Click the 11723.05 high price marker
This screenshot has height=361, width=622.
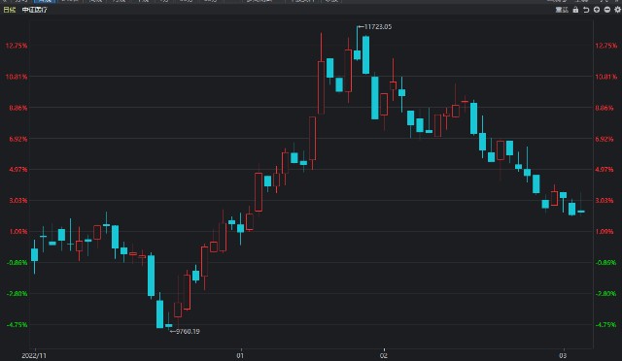coord(375,26)
